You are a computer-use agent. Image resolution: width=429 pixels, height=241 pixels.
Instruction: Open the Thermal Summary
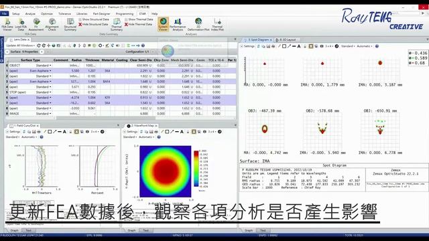point(117,24)
